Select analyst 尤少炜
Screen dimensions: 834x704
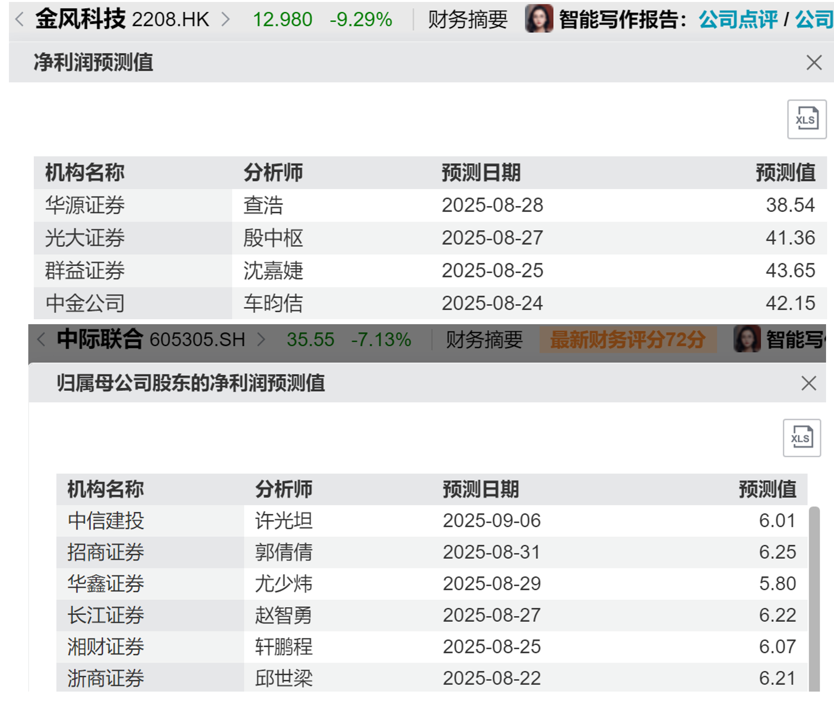pyautogui.click(x=283, y=584)
